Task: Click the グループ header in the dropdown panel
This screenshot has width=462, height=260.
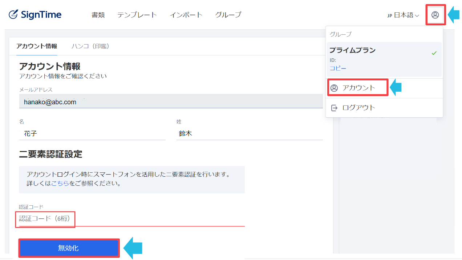Action: (x=341, y=34)
